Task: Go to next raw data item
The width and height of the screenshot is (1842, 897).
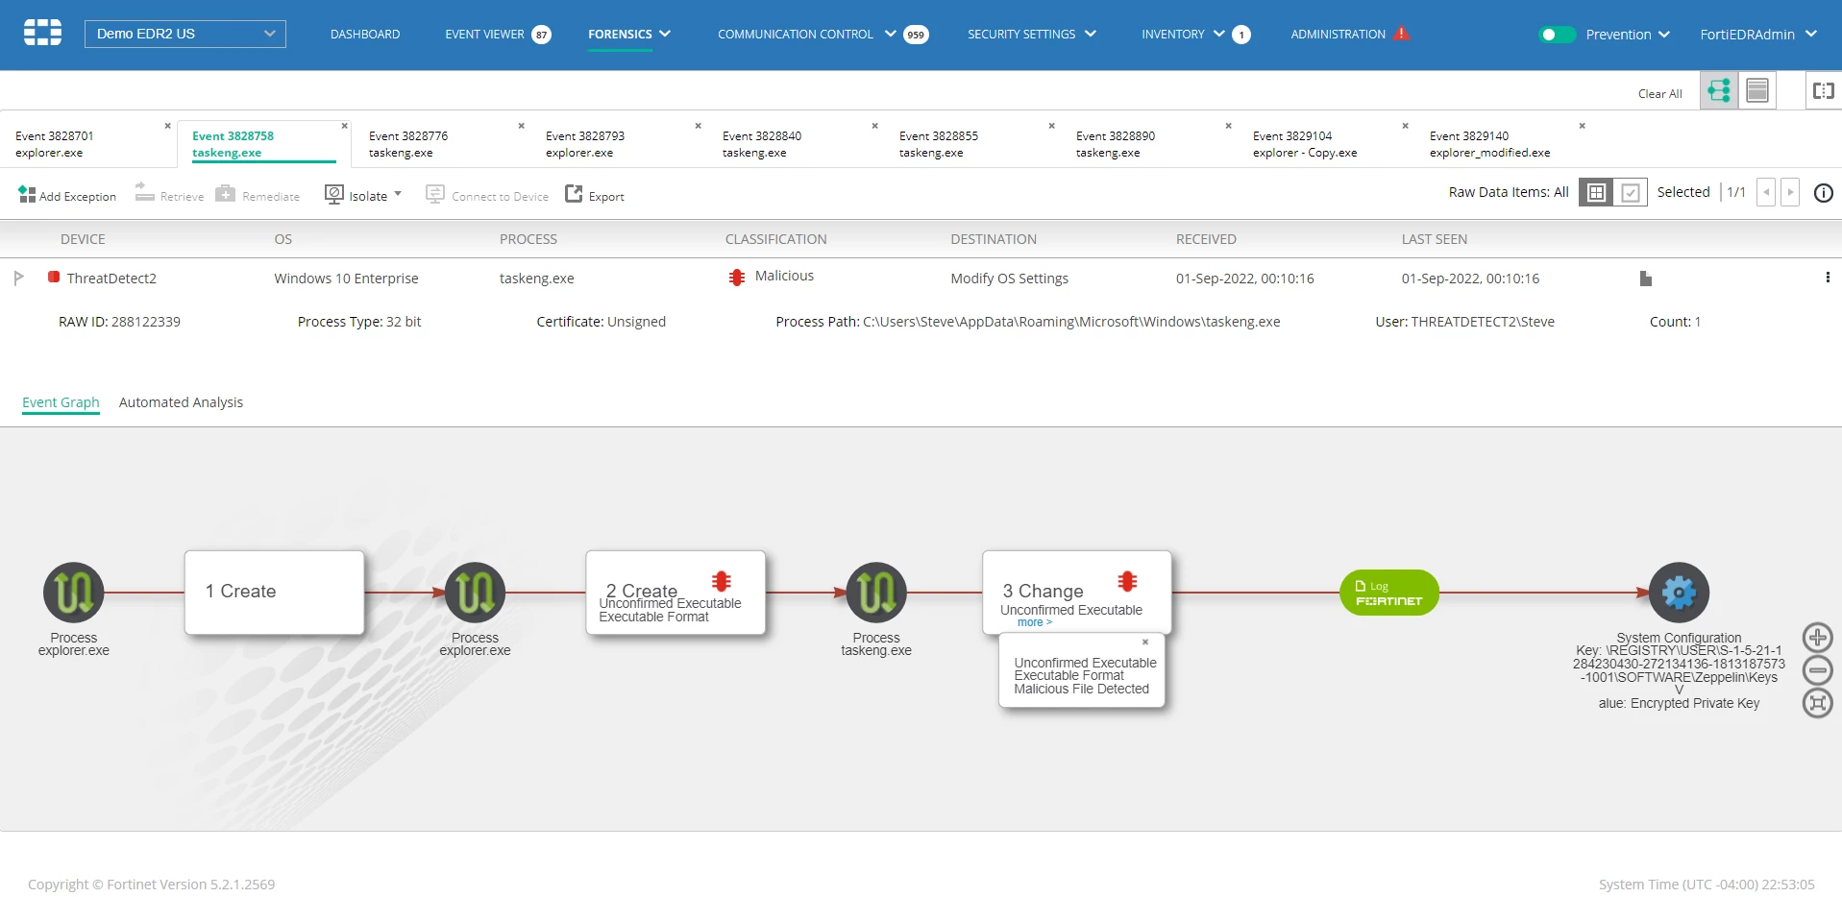Action: tap(1789, 192)
